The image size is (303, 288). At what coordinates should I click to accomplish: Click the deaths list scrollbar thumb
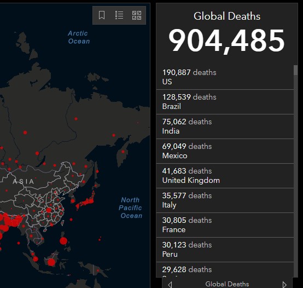(296, 70)
